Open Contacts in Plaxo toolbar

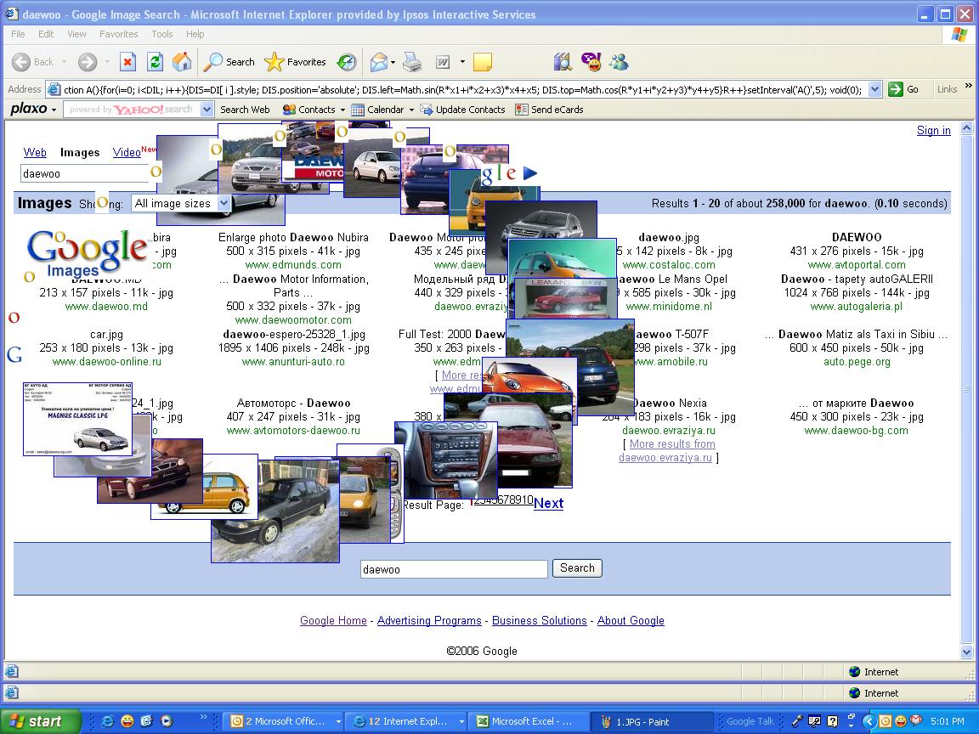coord(313,110)
